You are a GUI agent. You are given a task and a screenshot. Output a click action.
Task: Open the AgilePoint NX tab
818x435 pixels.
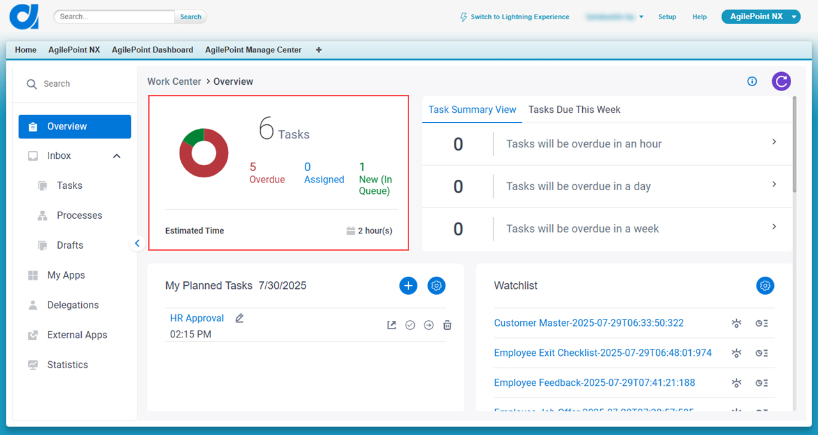(74, 50)
